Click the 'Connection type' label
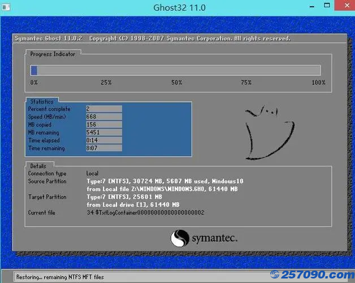The image size is (355, 283). click(47, 173)
